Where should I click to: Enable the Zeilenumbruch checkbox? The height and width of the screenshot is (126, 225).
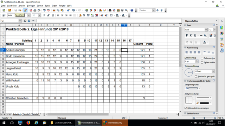(x=202, y=58)
